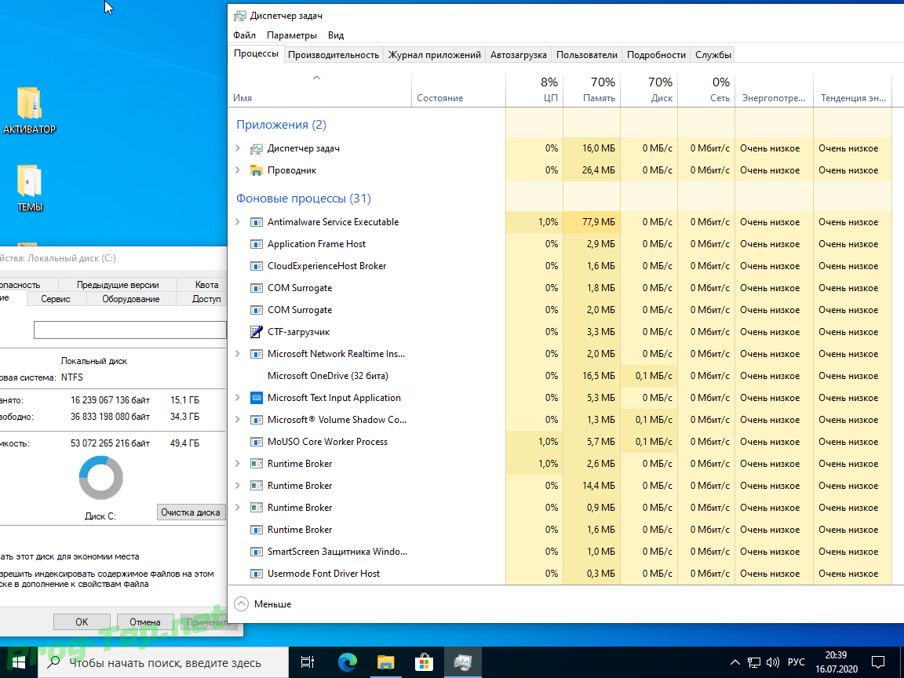Open the Параметры menu
This screenshot has width=904, height=678.
point(292,35)
